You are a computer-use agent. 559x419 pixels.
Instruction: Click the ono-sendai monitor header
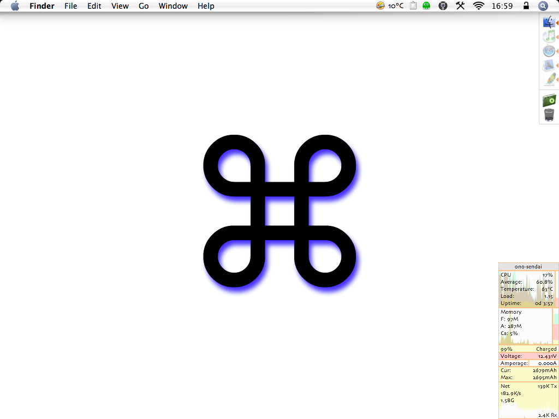[528, 266]
